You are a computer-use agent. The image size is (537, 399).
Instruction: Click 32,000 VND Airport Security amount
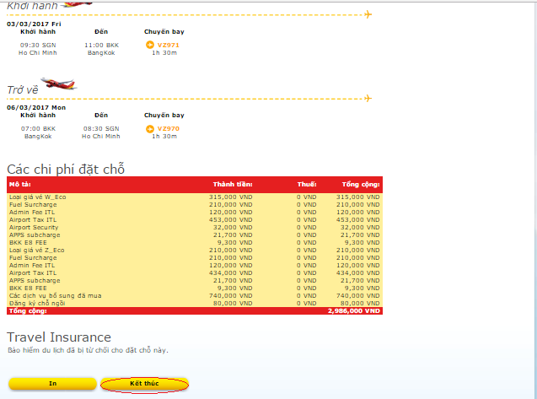pyautogui.click(x=233, y=227)
